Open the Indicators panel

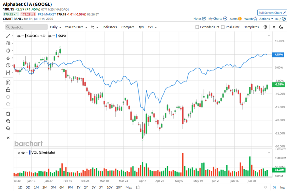[110, 27]
